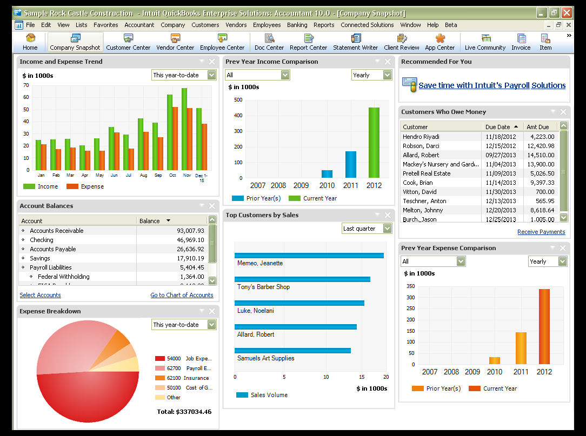
Task: Select the Accounts Receivable row
Action: tap(113, 231)
